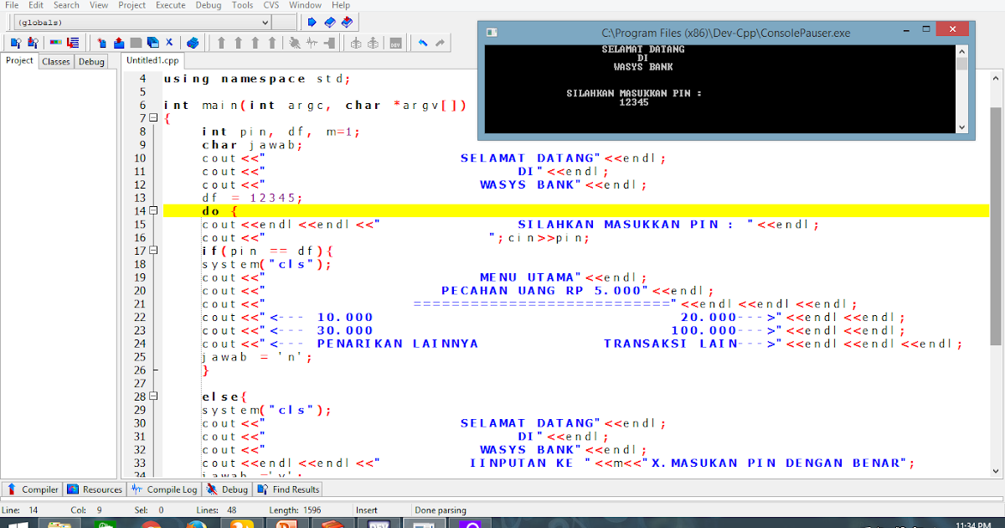1005x528 pixels.
Task: Click the Open file toolbar icon
Action: [119, 42]
